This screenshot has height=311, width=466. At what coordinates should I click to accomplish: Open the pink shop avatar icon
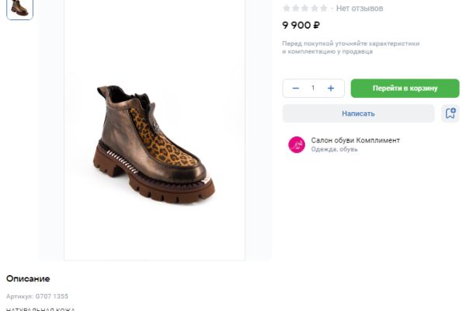(297, 145)
